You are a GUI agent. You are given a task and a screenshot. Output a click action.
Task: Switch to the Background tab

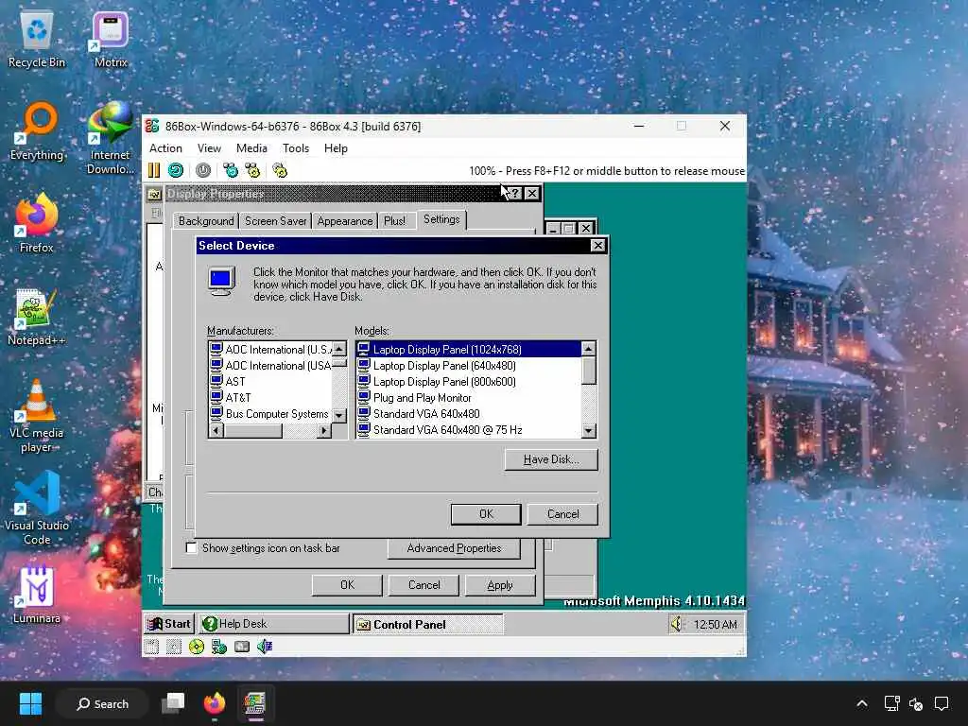tap(205, 221)
